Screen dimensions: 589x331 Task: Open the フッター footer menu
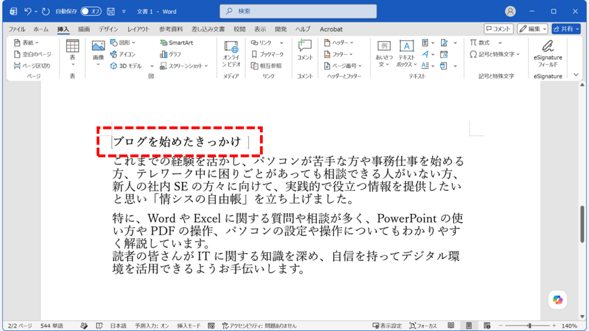tap(338, 55)
